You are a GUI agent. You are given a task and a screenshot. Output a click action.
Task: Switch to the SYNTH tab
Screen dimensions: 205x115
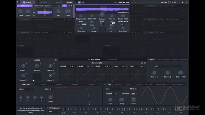point(27,2)
